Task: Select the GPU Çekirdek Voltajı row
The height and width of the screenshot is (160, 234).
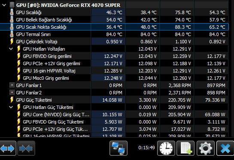Action: click(114, 42)
